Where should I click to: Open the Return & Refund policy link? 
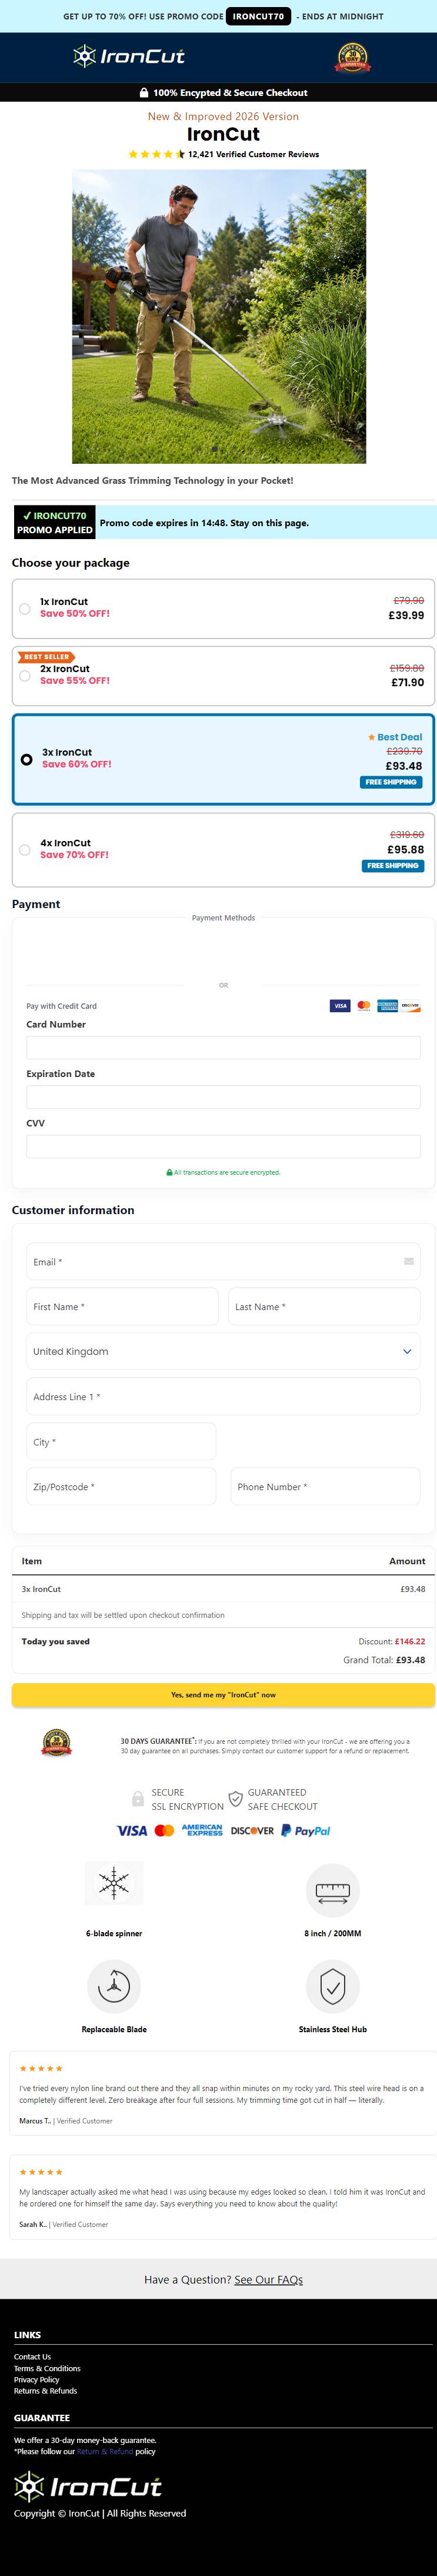coord(105,2451)
